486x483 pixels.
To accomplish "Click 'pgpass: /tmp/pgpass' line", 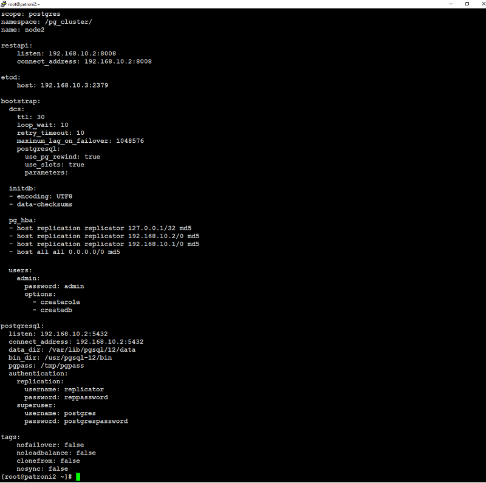I will 46,366.
